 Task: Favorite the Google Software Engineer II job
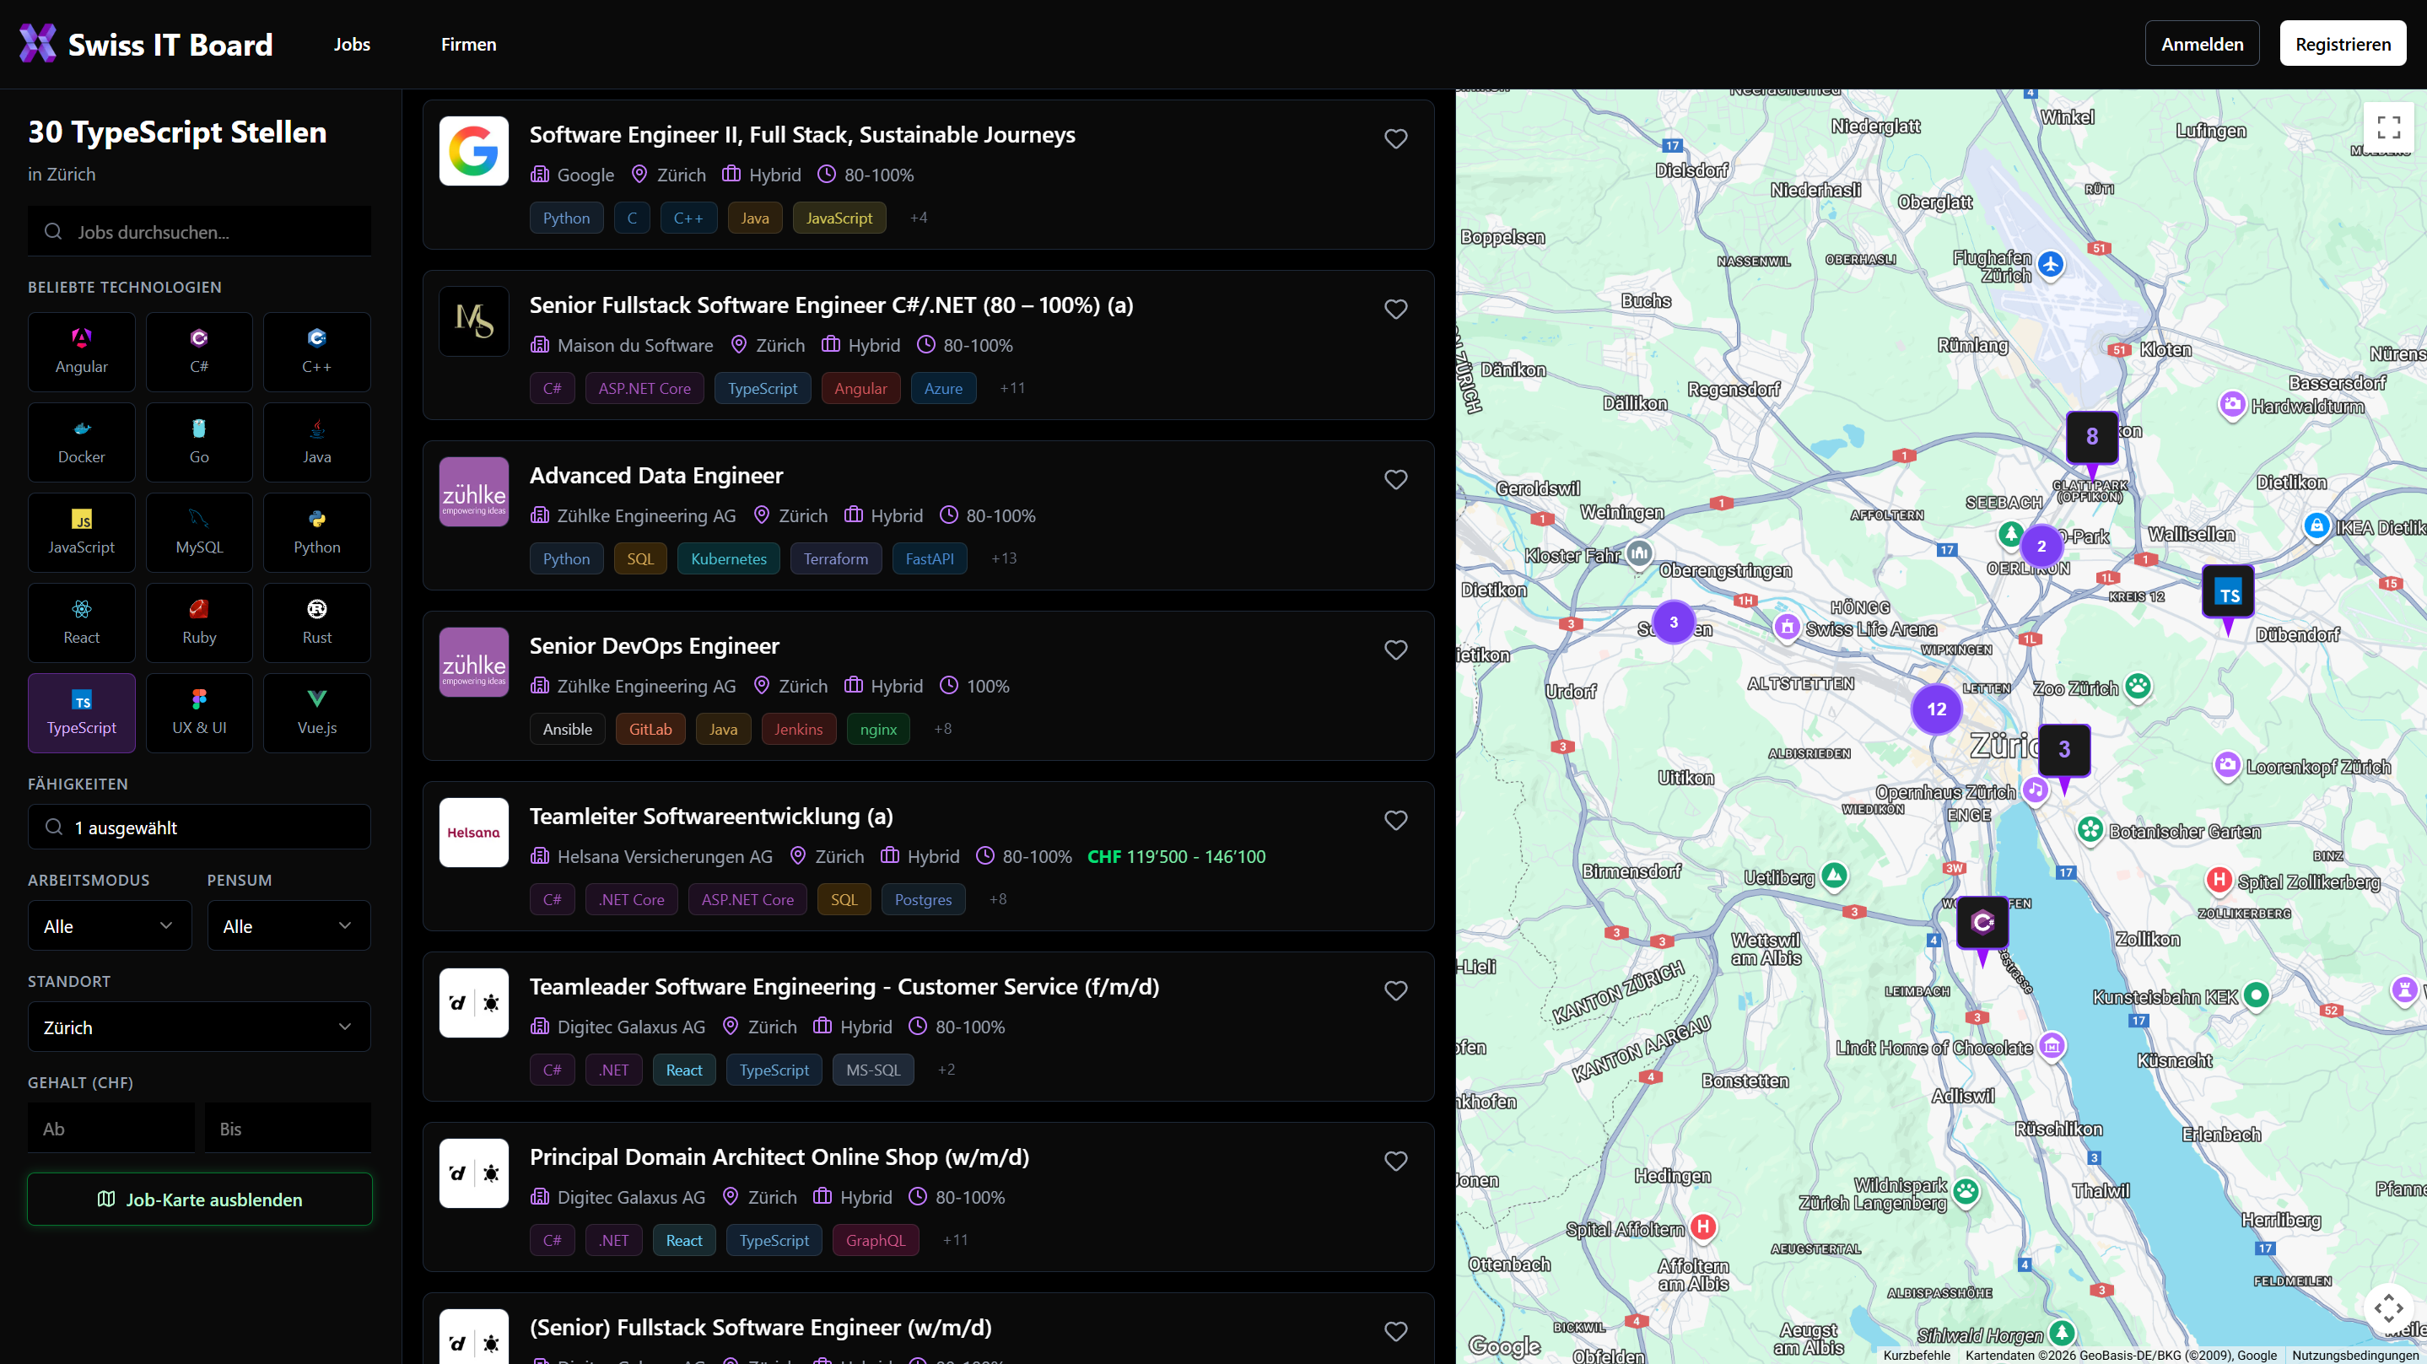(1395, 138)
